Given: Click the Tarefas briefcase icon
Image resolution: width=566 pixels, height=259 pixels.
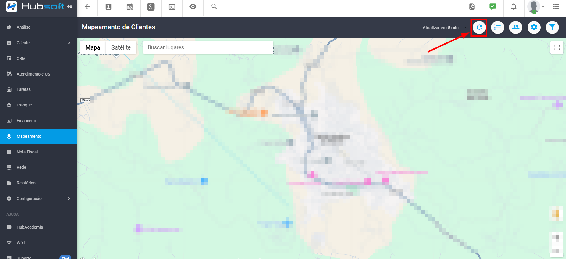Looking at the screenshot, I should 9,89.
